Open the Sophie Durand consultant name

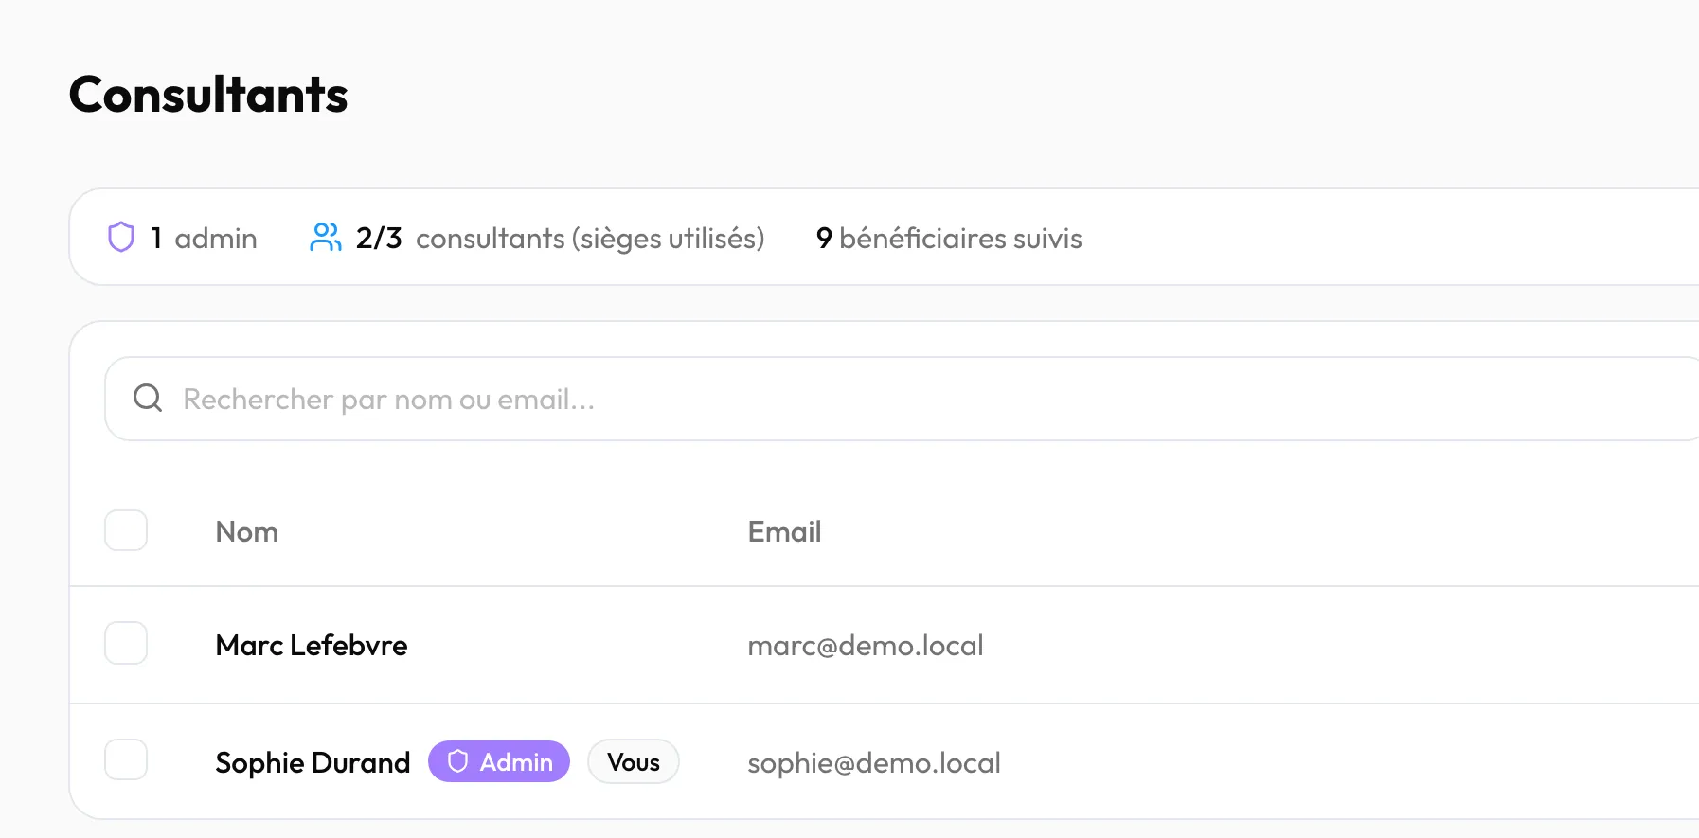pyautogui.click(x=313, y=762)
